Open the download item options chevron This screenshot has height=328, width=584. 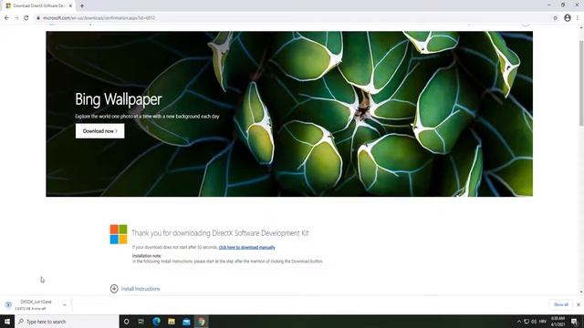[x=65, y=305]
